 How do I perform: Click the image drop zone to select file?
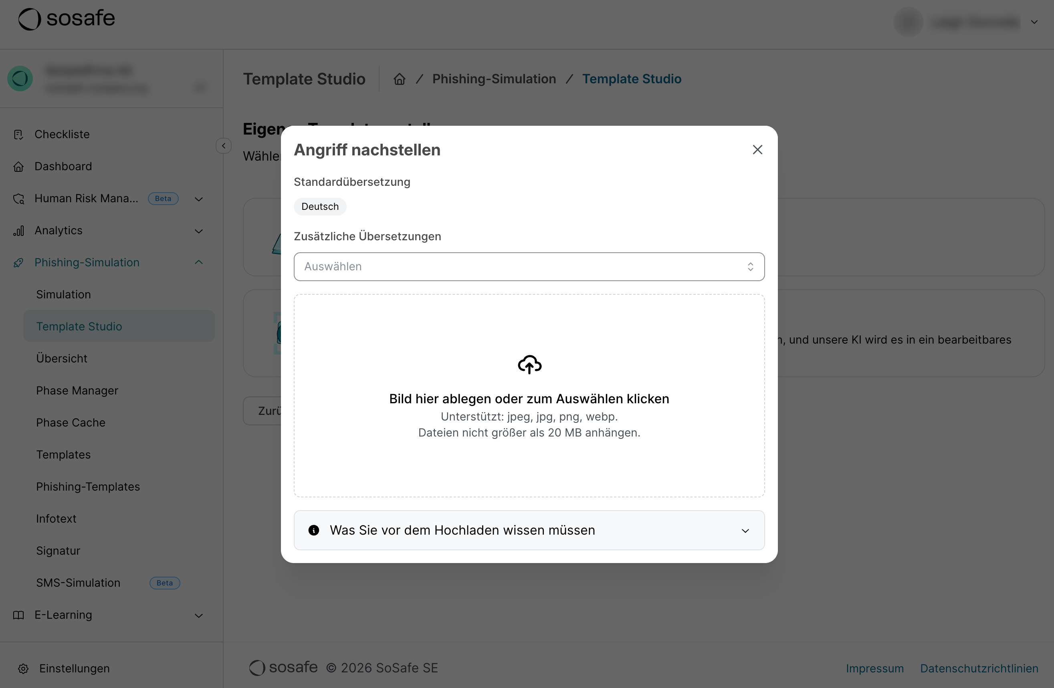point(529,465)
